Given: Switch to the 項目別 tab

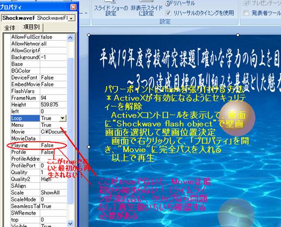Looking at the screenshot, I should (x=31, y=27).
